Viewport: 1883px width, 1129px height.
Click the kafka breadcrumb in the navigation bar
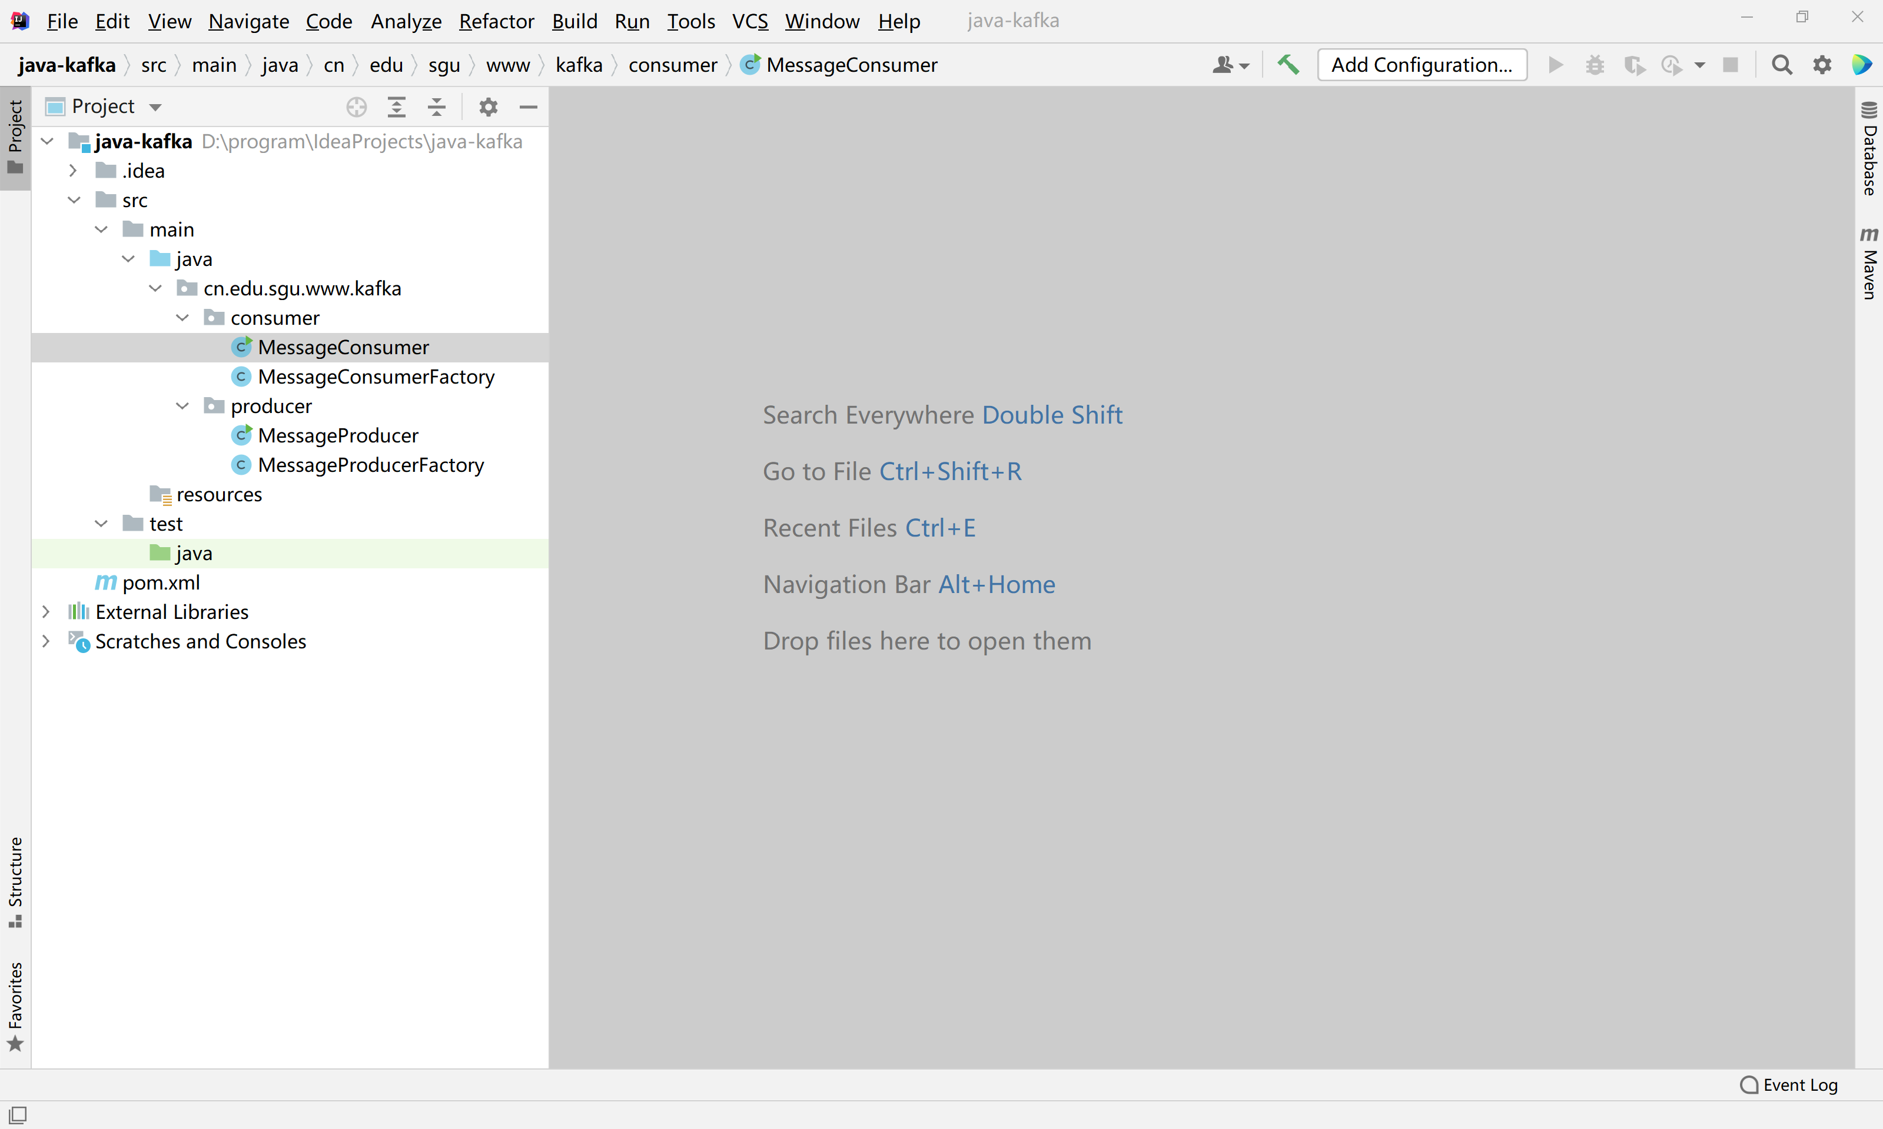579,65
